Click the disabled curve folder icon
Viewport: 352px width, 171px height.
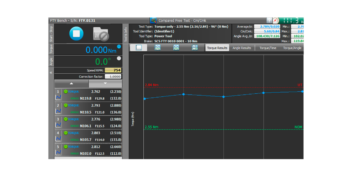click(101, 34)
